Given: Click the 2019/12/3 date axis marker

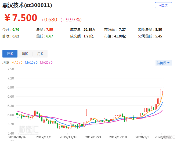Looking at the screenshot, I should click(93, 137).
